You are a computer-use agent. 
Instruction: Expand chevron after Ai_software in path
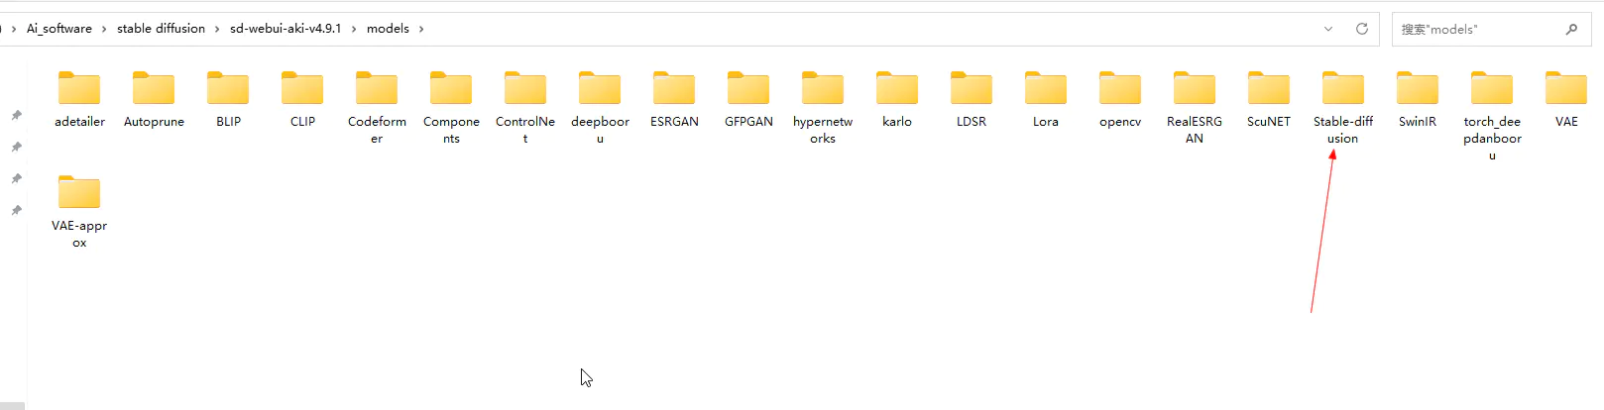104,29
